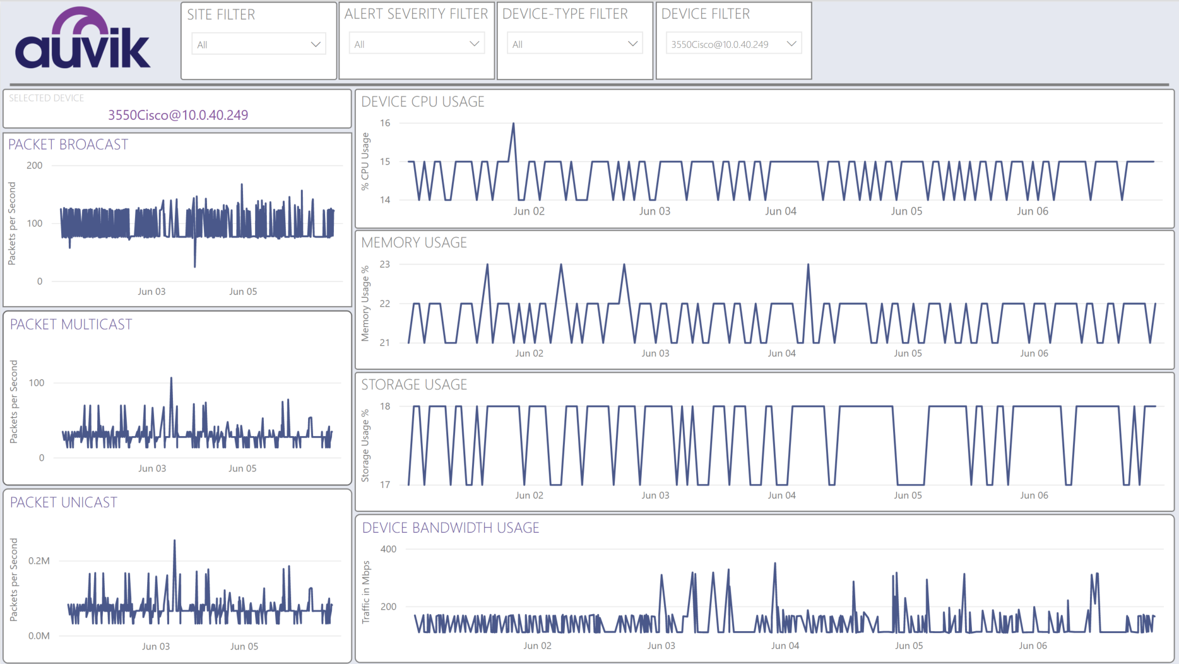Click Jun 03 label on Packet Multicast chart
This screenshot has width=1179, height=664.
tap(152, 468)
